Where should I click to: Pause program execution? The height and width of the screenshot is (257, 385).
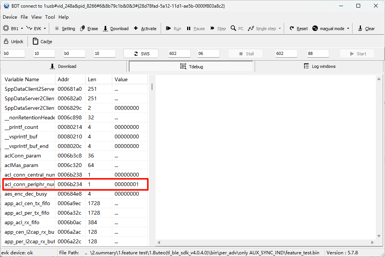pos(196,28)
